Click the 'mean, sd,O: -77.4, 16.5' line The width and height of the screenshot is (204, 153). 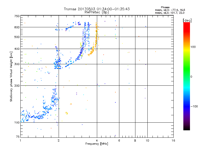click(x=170, y=10)
